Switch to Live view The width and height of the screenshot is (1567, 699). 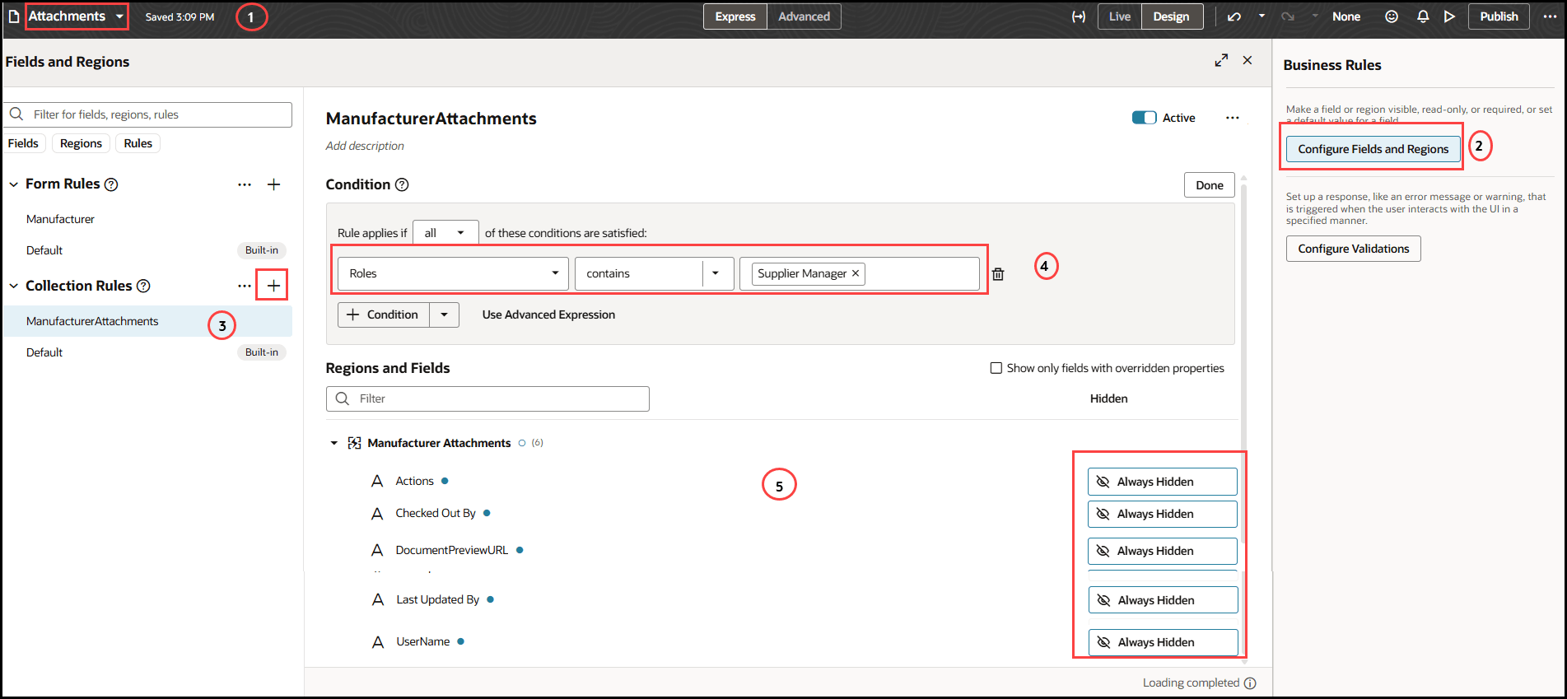coord(1120,16)
